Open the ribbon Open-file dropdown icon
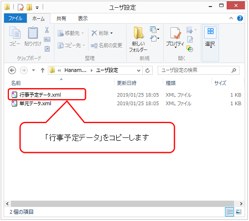Screen dimensions: 249x221 [x=191, y=30]
